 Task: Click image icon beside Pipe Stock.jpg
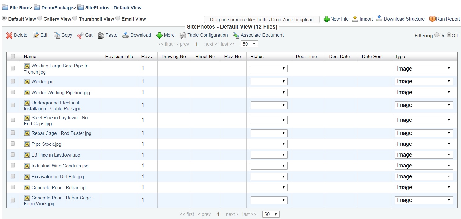click(x=27, y=144)
